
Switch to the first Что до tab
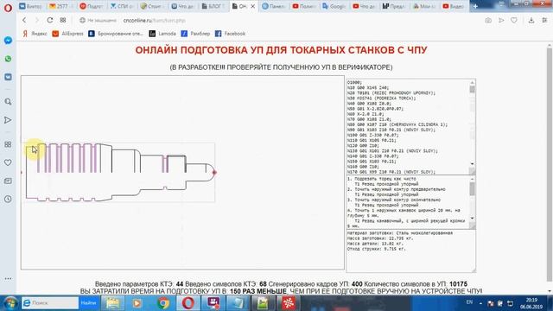183,6
